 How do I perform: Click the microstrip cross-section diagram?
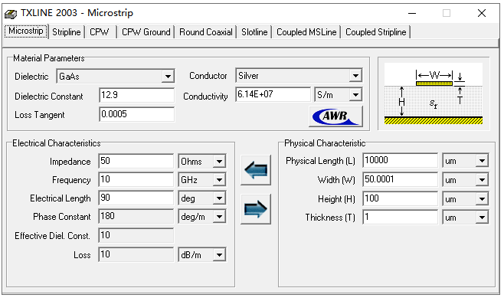pos(434,93)
